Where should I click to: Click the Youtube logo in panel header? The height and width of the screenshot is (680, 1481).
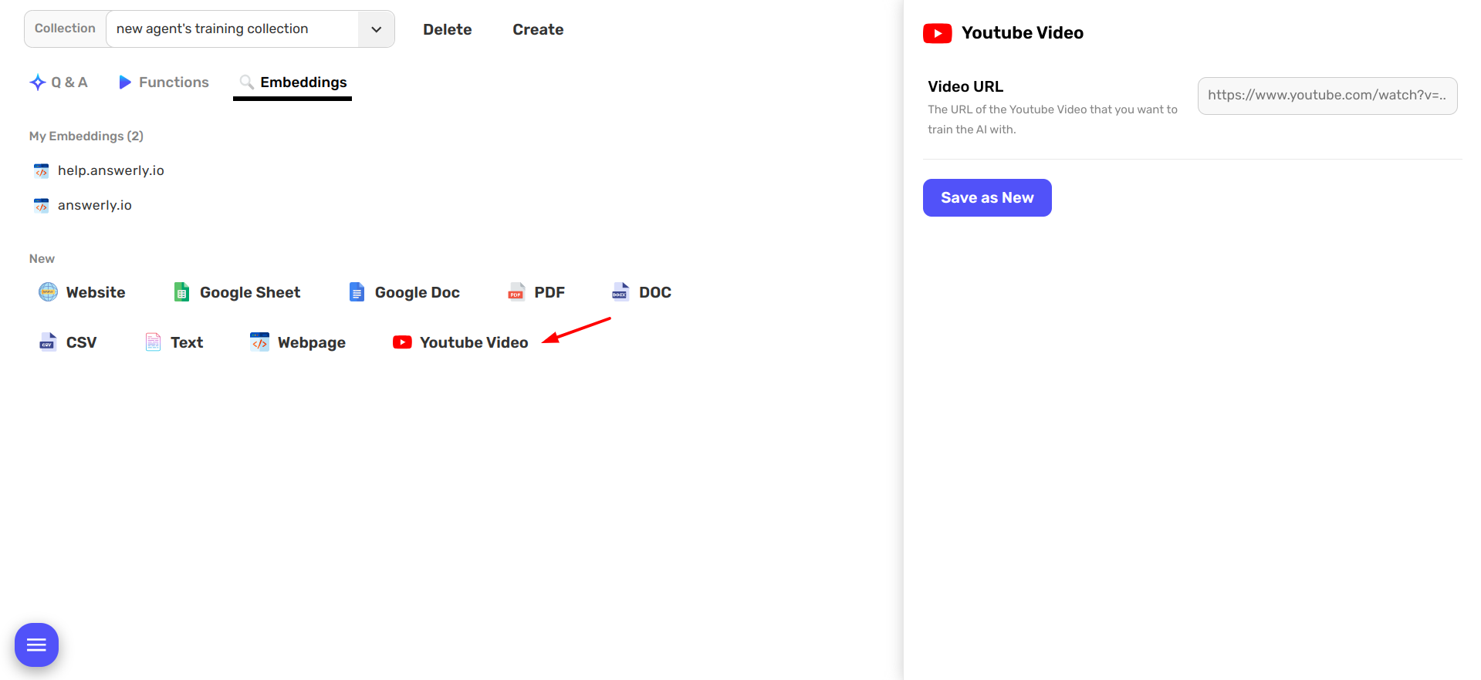(x=938, y=33)
